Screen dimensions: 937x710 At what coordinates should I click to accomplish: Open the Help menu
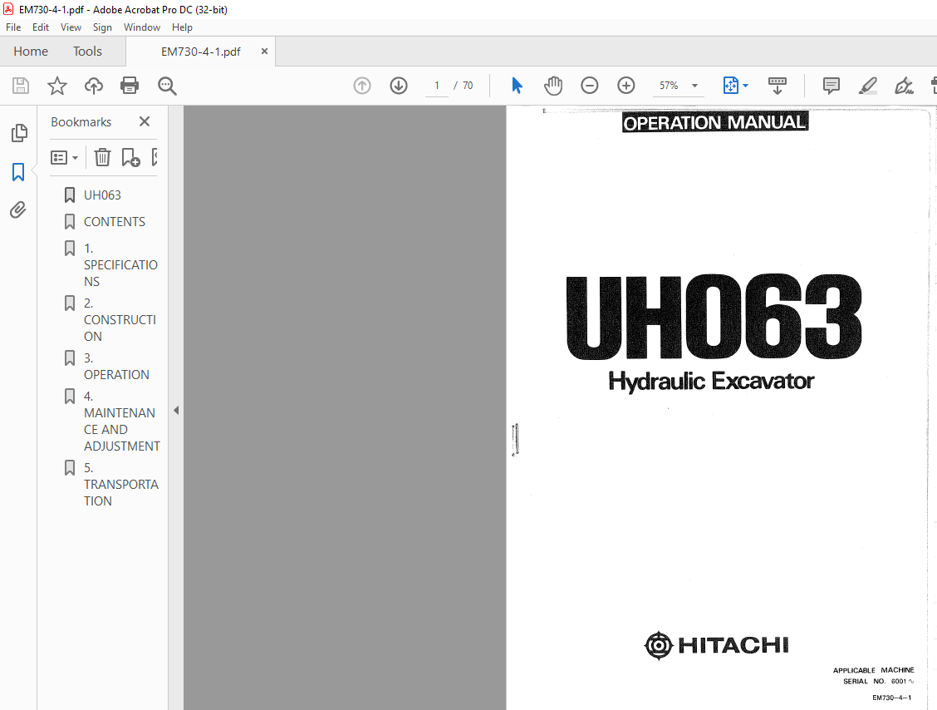[182, 27]
